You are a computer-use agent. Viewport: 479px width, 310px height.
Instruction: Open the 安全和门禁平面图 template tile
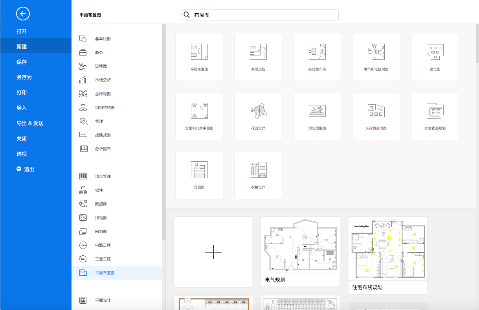click(x=199, y=116)
